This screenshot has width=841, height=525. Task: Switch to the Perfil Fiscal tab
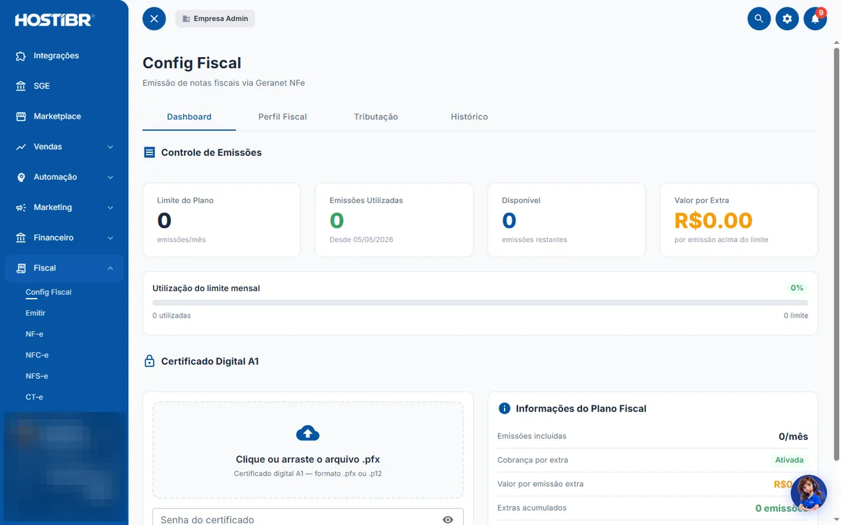click(283, 117)
